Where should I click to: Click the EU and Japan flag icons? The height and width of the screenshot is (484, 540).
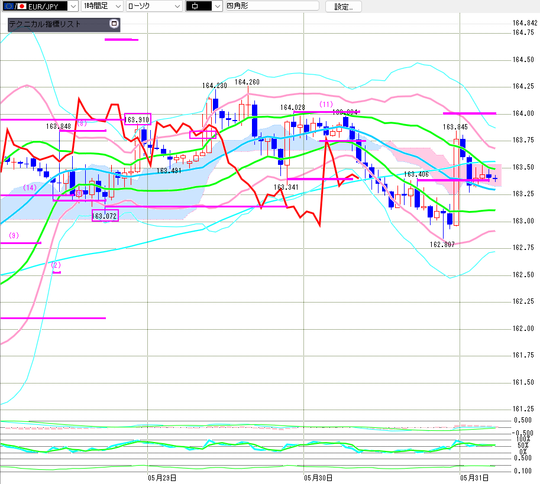pyautogui.click(x=14, y=6)
